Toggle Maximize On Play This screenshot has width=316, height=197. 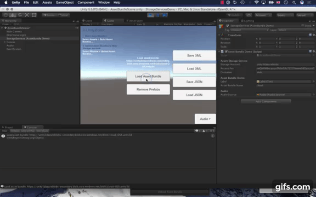coord(172,24)
